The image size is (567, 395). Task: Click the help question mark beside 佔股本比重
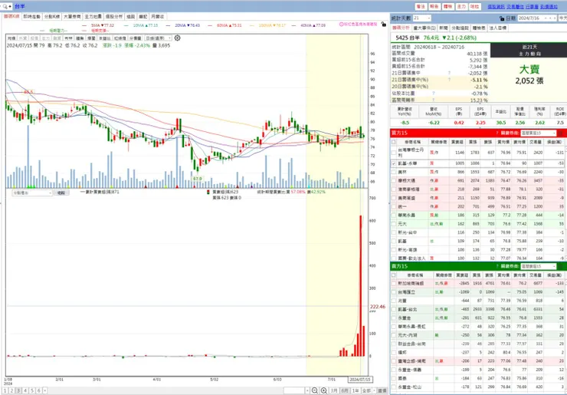tap(433, 93)
